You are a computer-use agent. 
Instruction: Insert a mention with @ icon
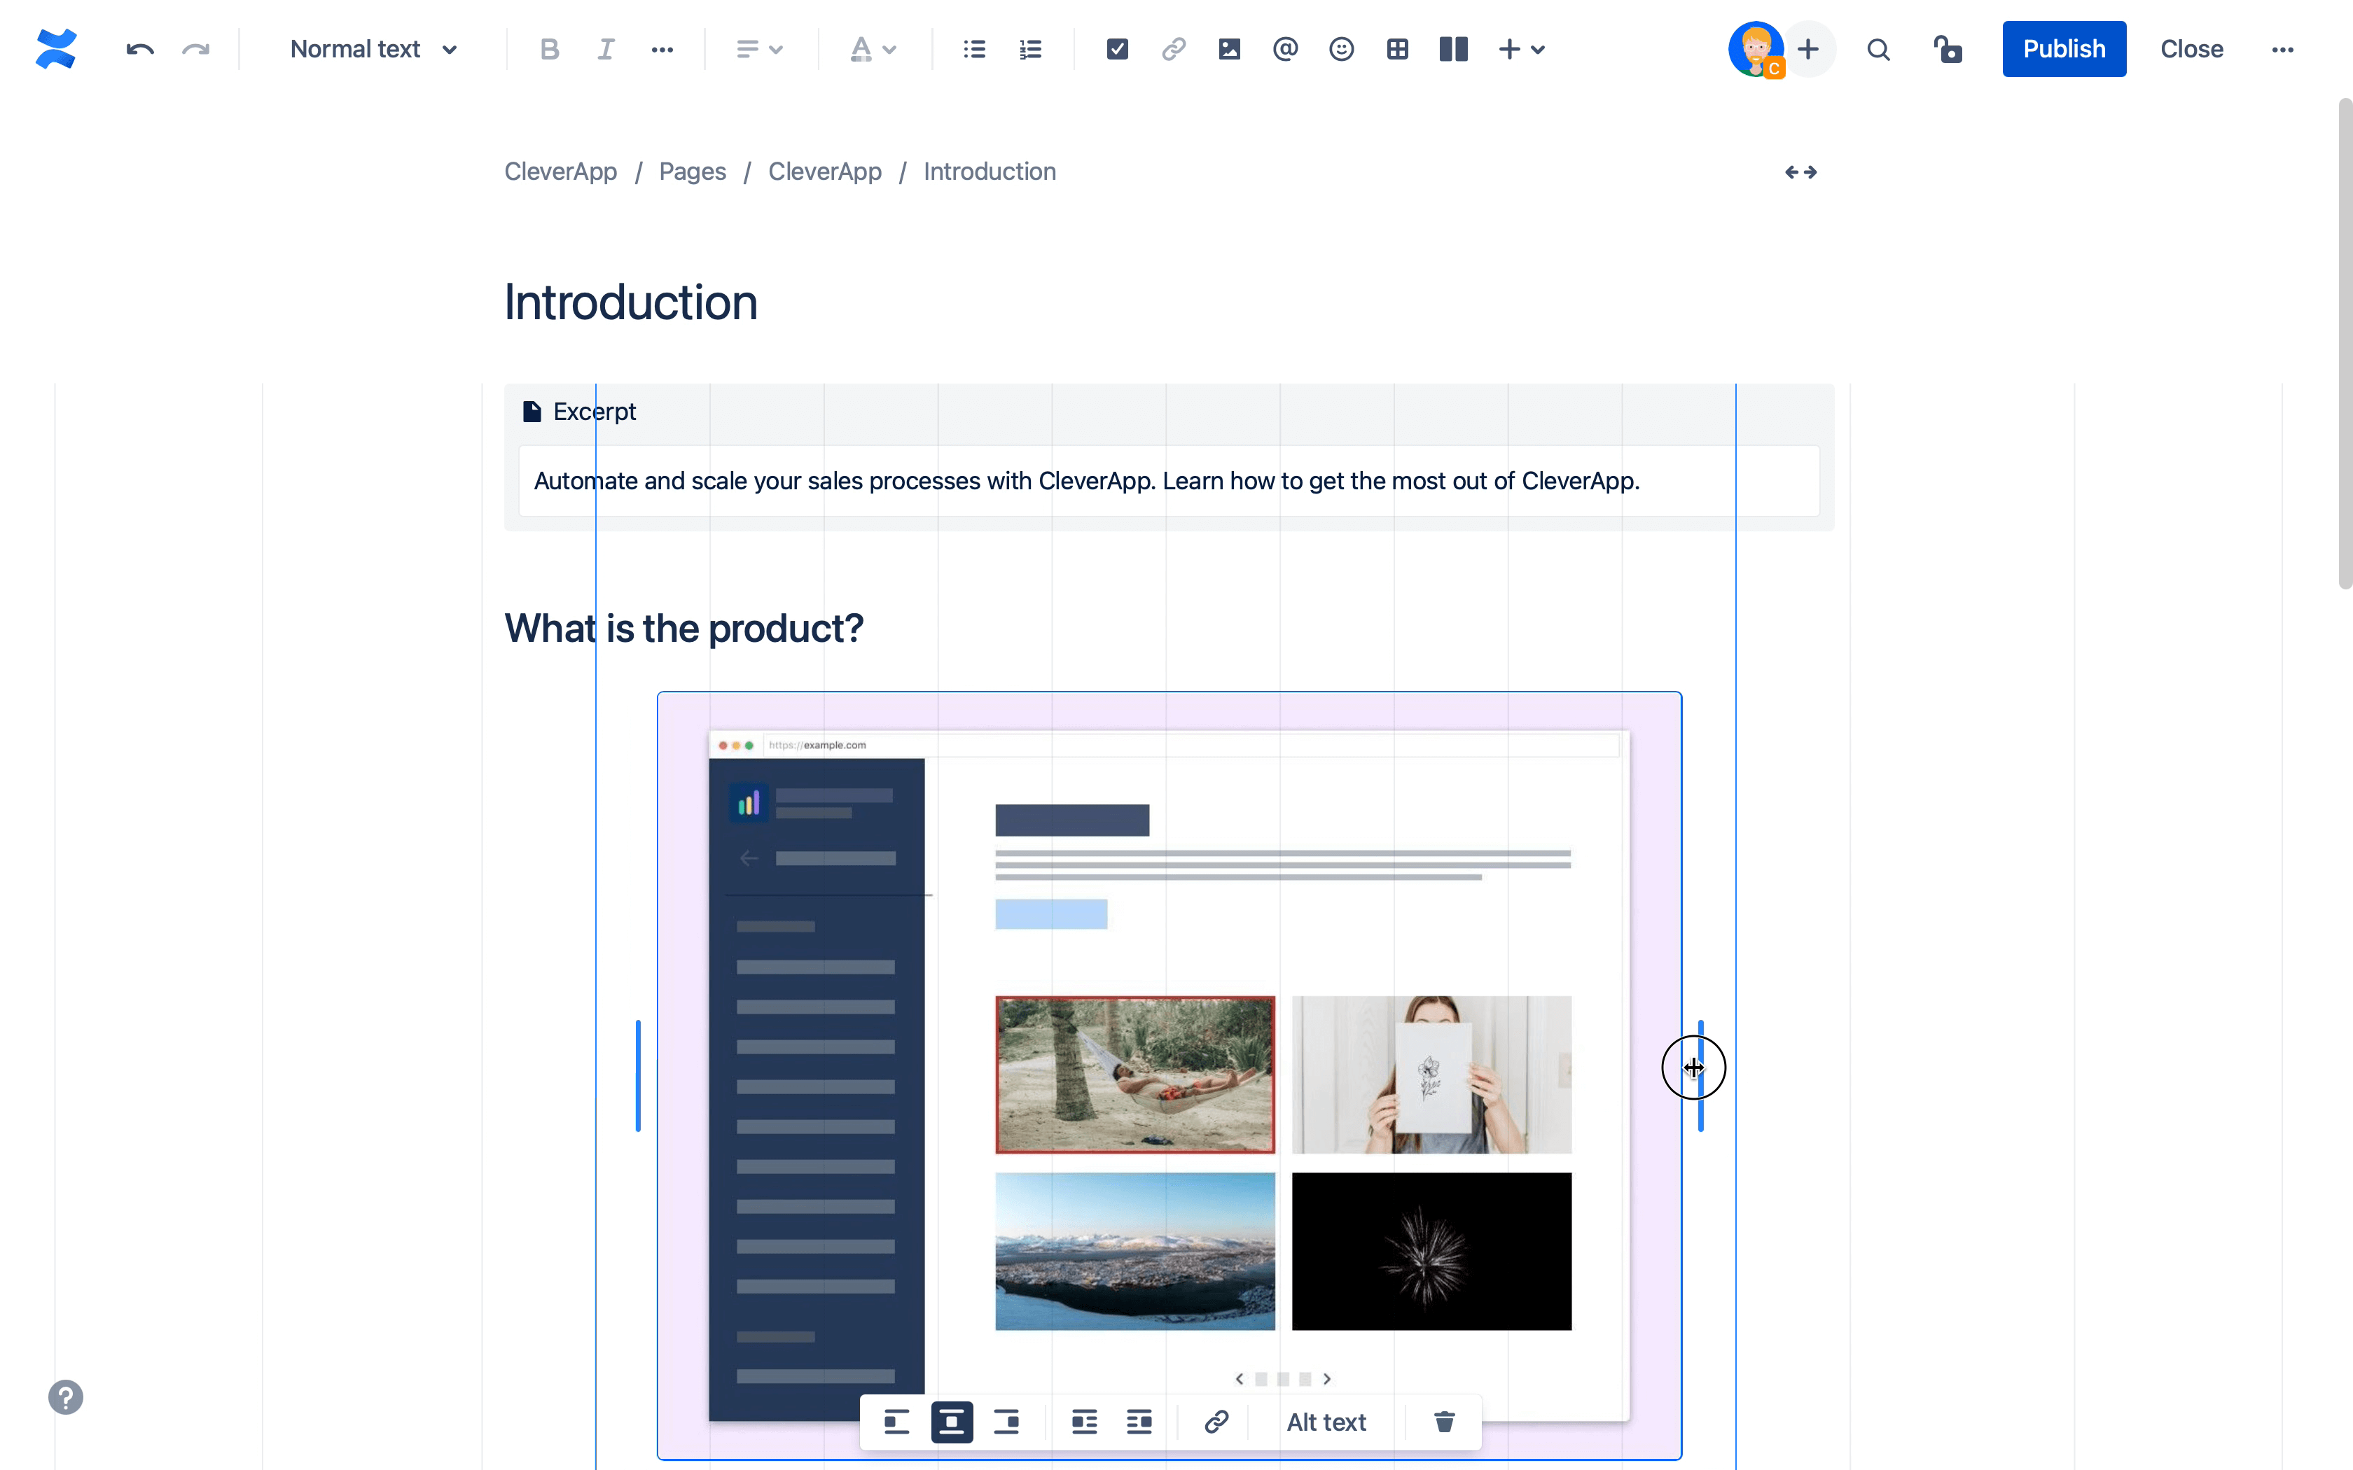(1286, 50)
